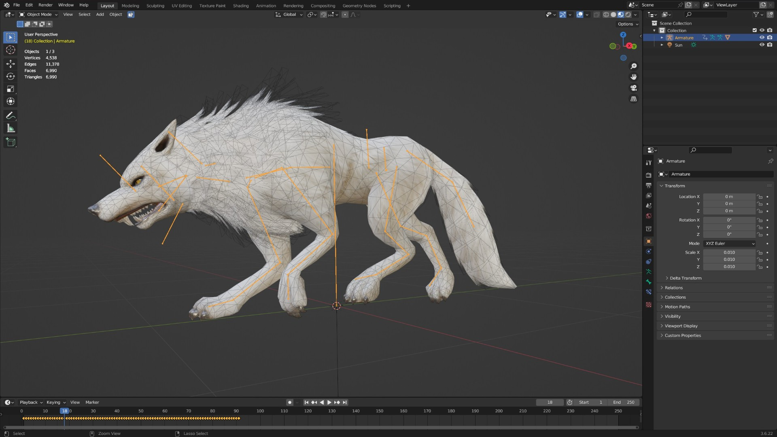
Task: Click the Scale X value slider field
Action: [x=729, y=252]
